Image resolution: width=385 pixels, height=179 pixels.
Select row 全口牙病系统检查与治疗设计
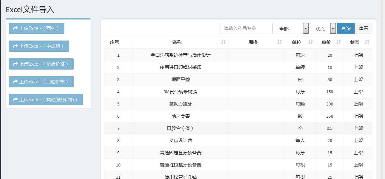tap(238, 55)
